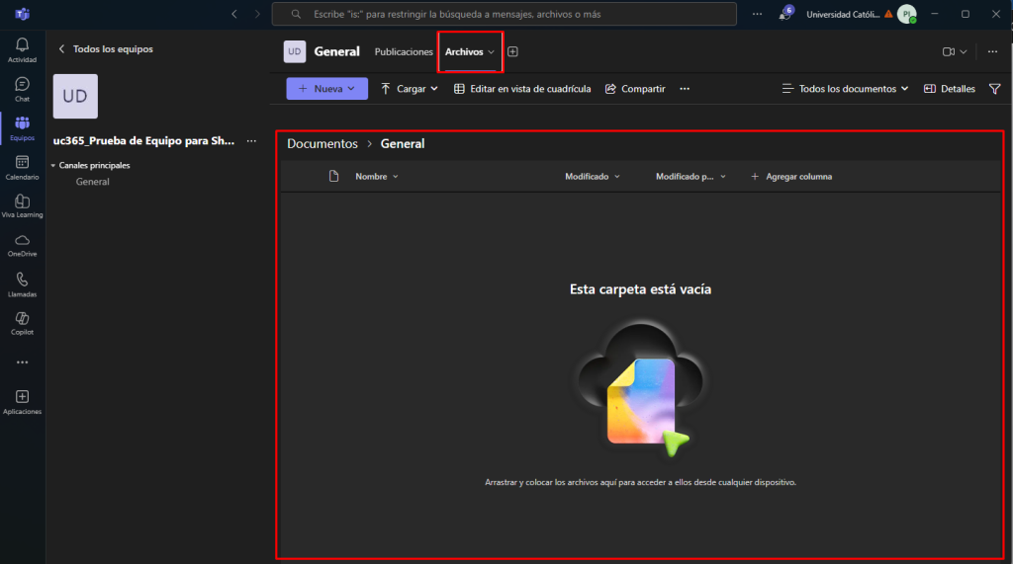The height and width of the screenshot is (564, 1013).
Task: Open the Cargar upload dropdown
Action: coord(410,89)
